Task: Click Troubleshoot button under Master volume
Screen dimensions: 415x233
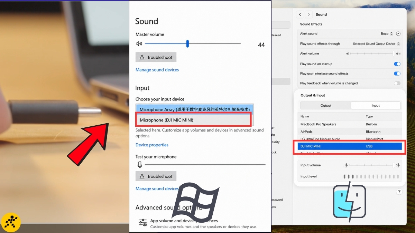Action: (156, 57)
